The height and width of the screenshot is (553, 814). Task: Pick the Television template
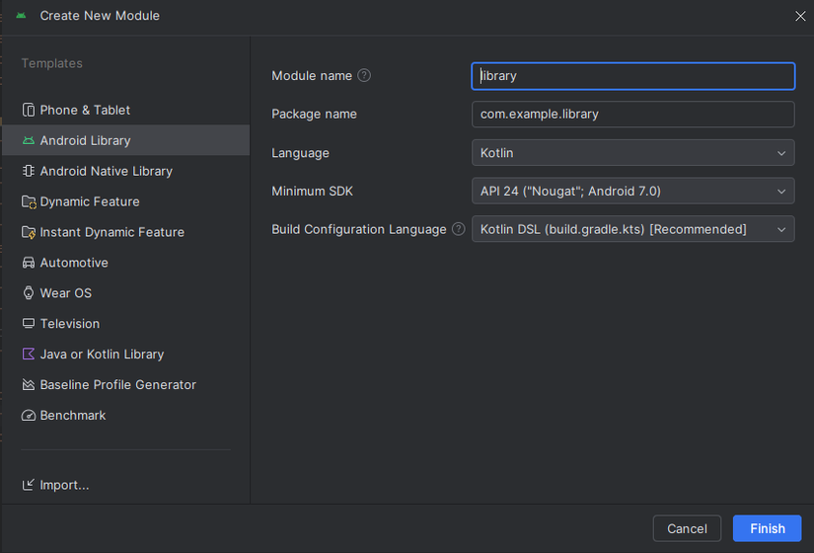(125, 324)
